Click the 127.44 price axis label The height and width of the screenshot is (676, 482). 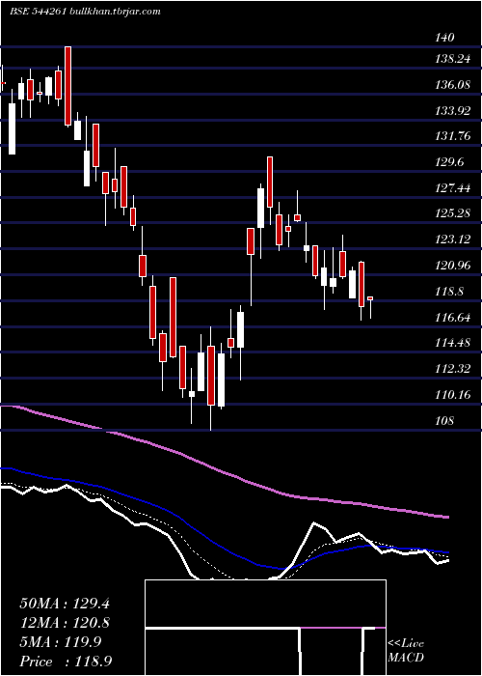pyautogui.click(x=453, y=188)
